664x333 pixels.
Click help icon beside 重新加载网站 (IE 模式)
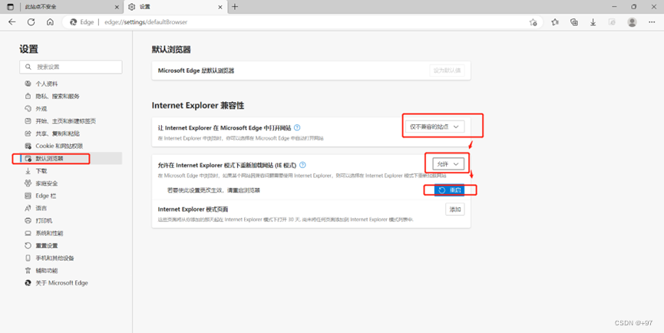click(302, 165)
